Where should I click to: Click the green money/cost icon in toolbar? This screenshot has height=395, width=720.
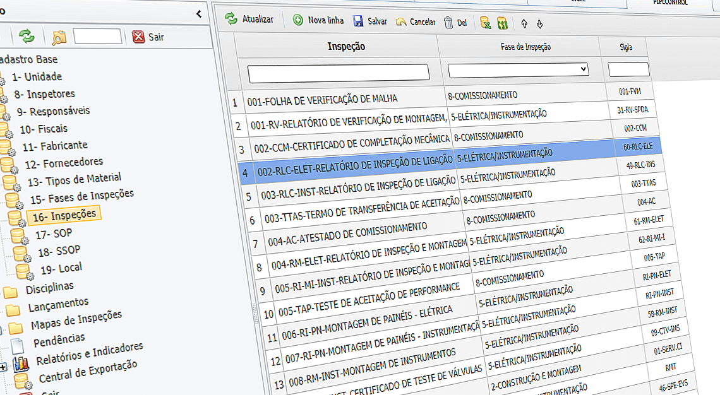(502, 23)
